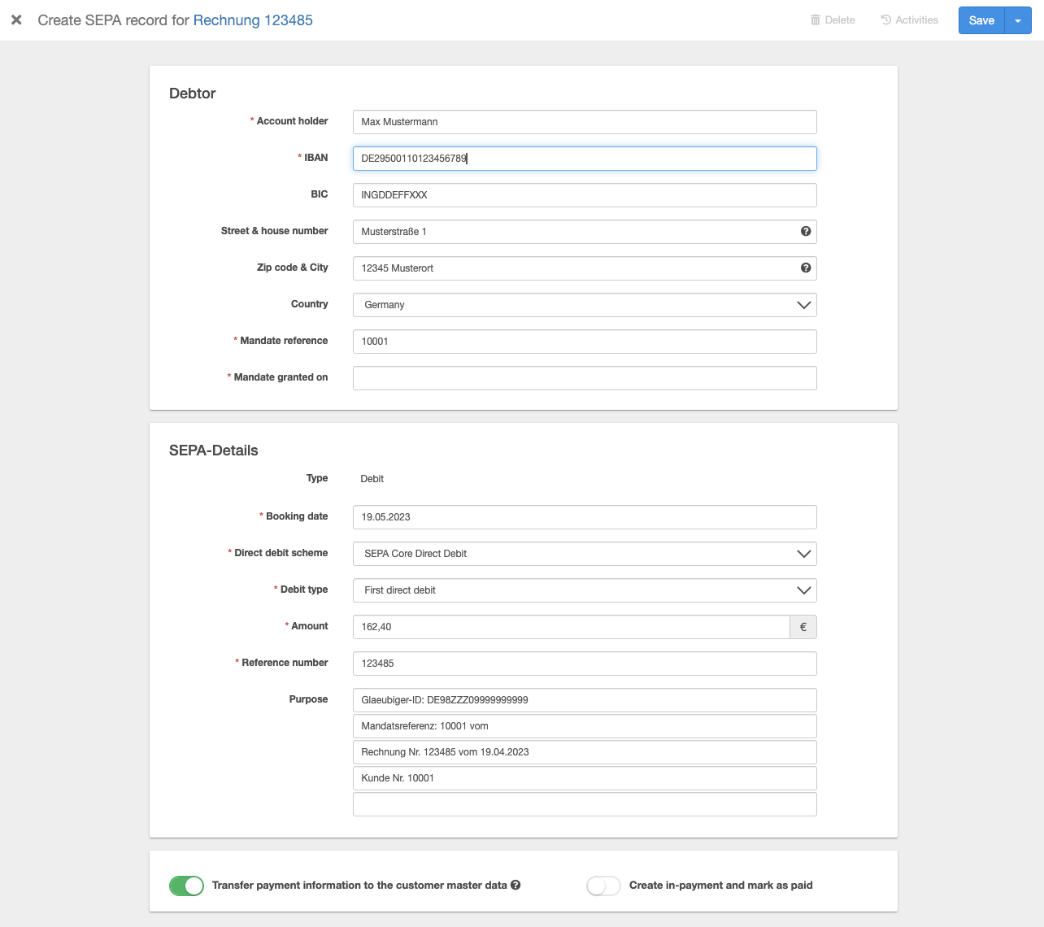Click the Debit type value text
Screen dimensions: 1044x927
[x=400, y=590]
